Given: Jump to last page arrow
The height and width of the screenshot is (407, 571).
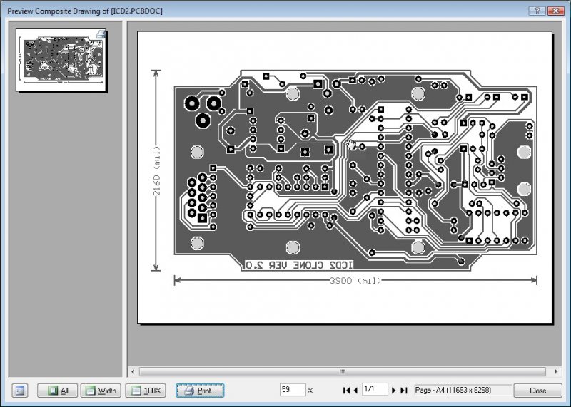Looking at the screenshot, I should coord(403,391).
